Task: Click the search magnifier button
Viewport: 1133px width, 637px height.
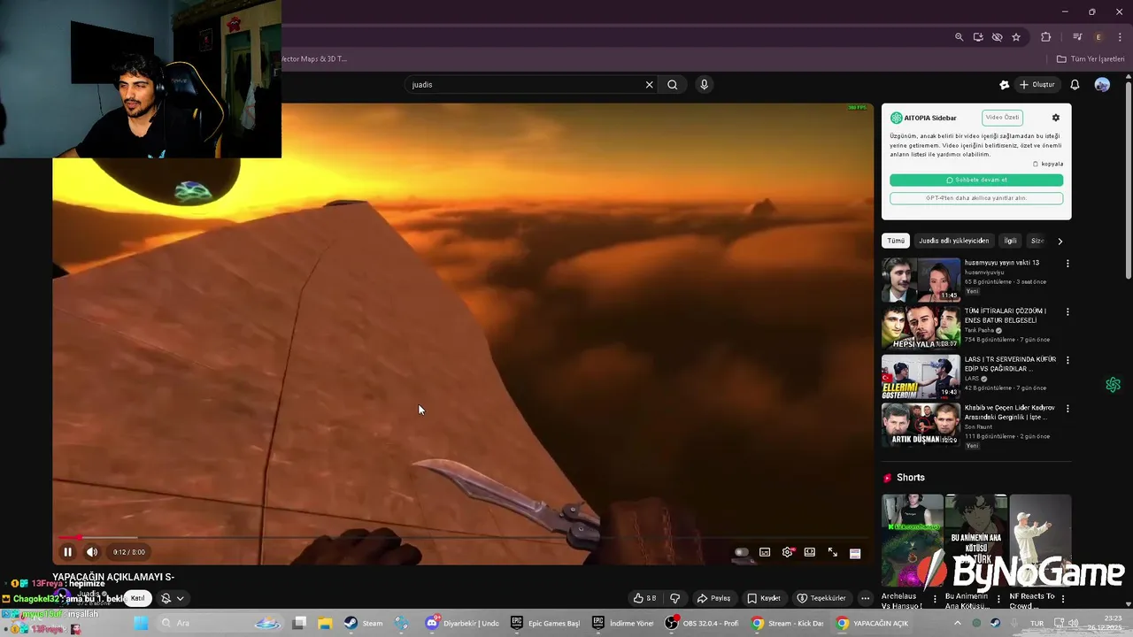Action: click(673, 85)
